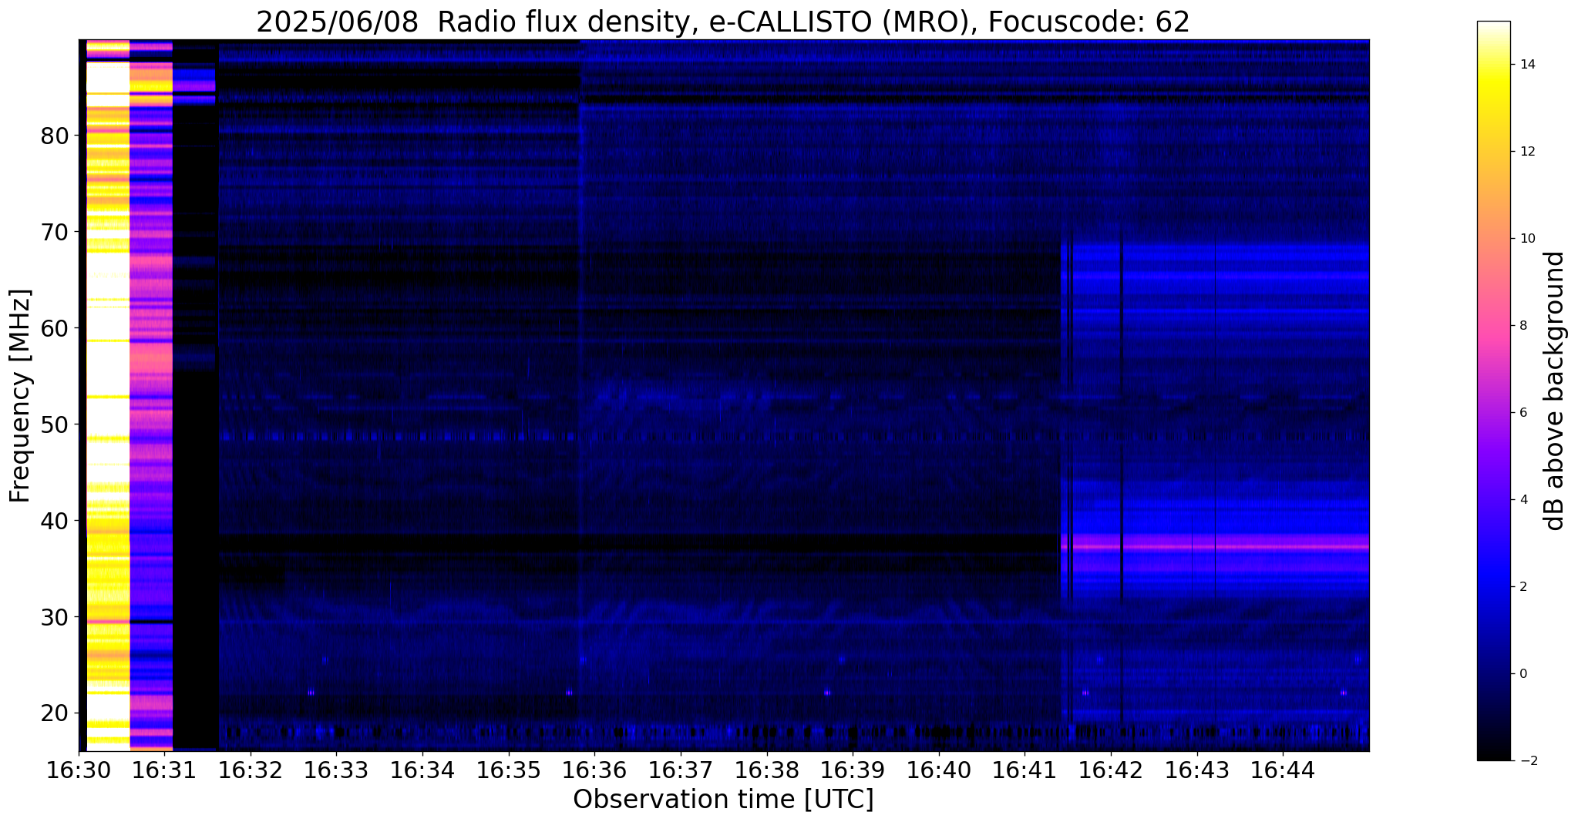This screenshot has height=822, width=1578.
Task: Click the plot title mentioning e-CALLISTO (MRO)
Action: (x=723, y=22)
